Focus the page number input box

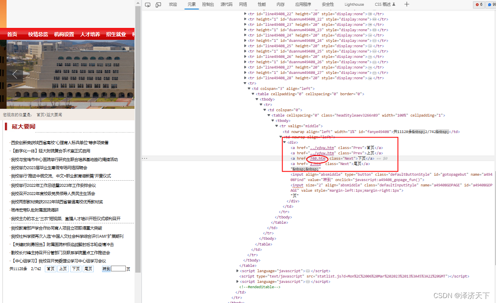[118, 269]
